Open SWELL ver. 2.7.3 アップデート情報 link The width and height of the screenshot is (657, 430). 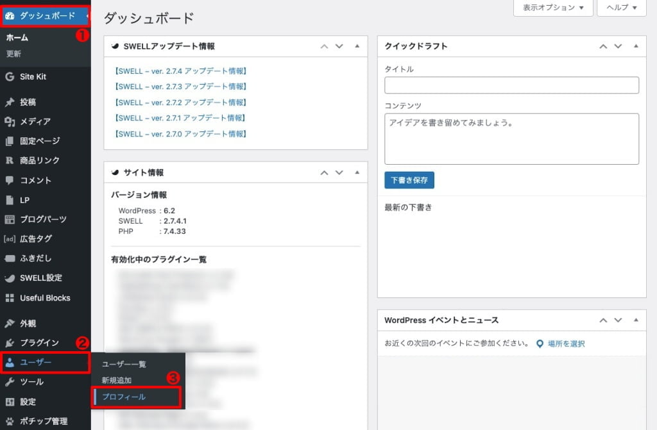180,87
